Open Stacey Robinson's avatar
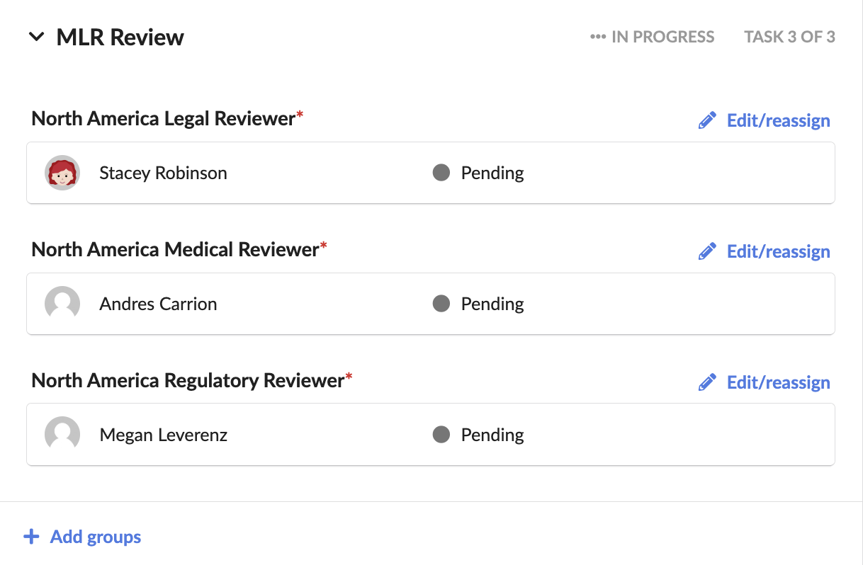 pos(62,173)
